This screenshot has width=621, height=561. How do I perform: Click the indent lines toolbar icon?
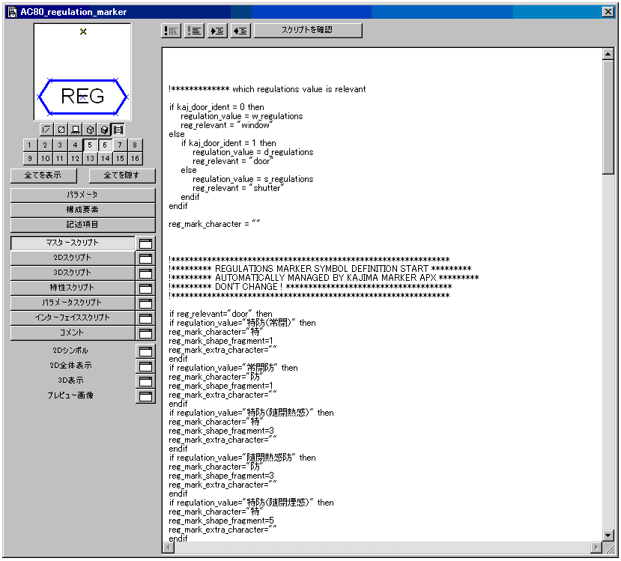click(217, 31)
